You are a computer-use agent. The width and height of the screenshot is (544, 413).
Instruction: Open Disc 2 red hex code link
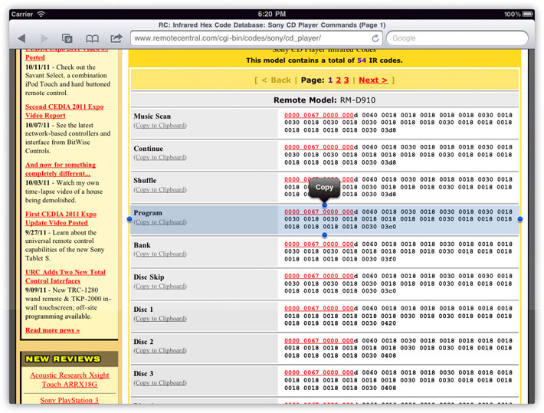[x=319, y=340]
